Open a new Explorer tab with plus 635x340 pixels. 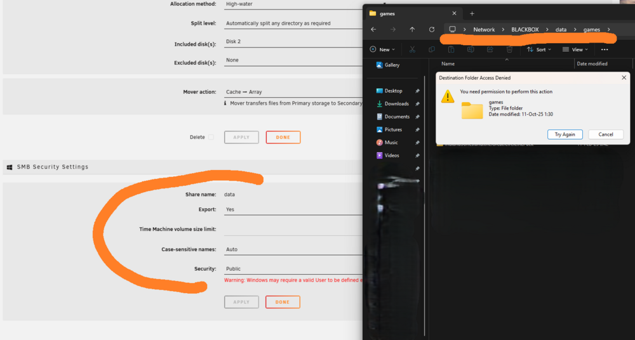(472, 13)
